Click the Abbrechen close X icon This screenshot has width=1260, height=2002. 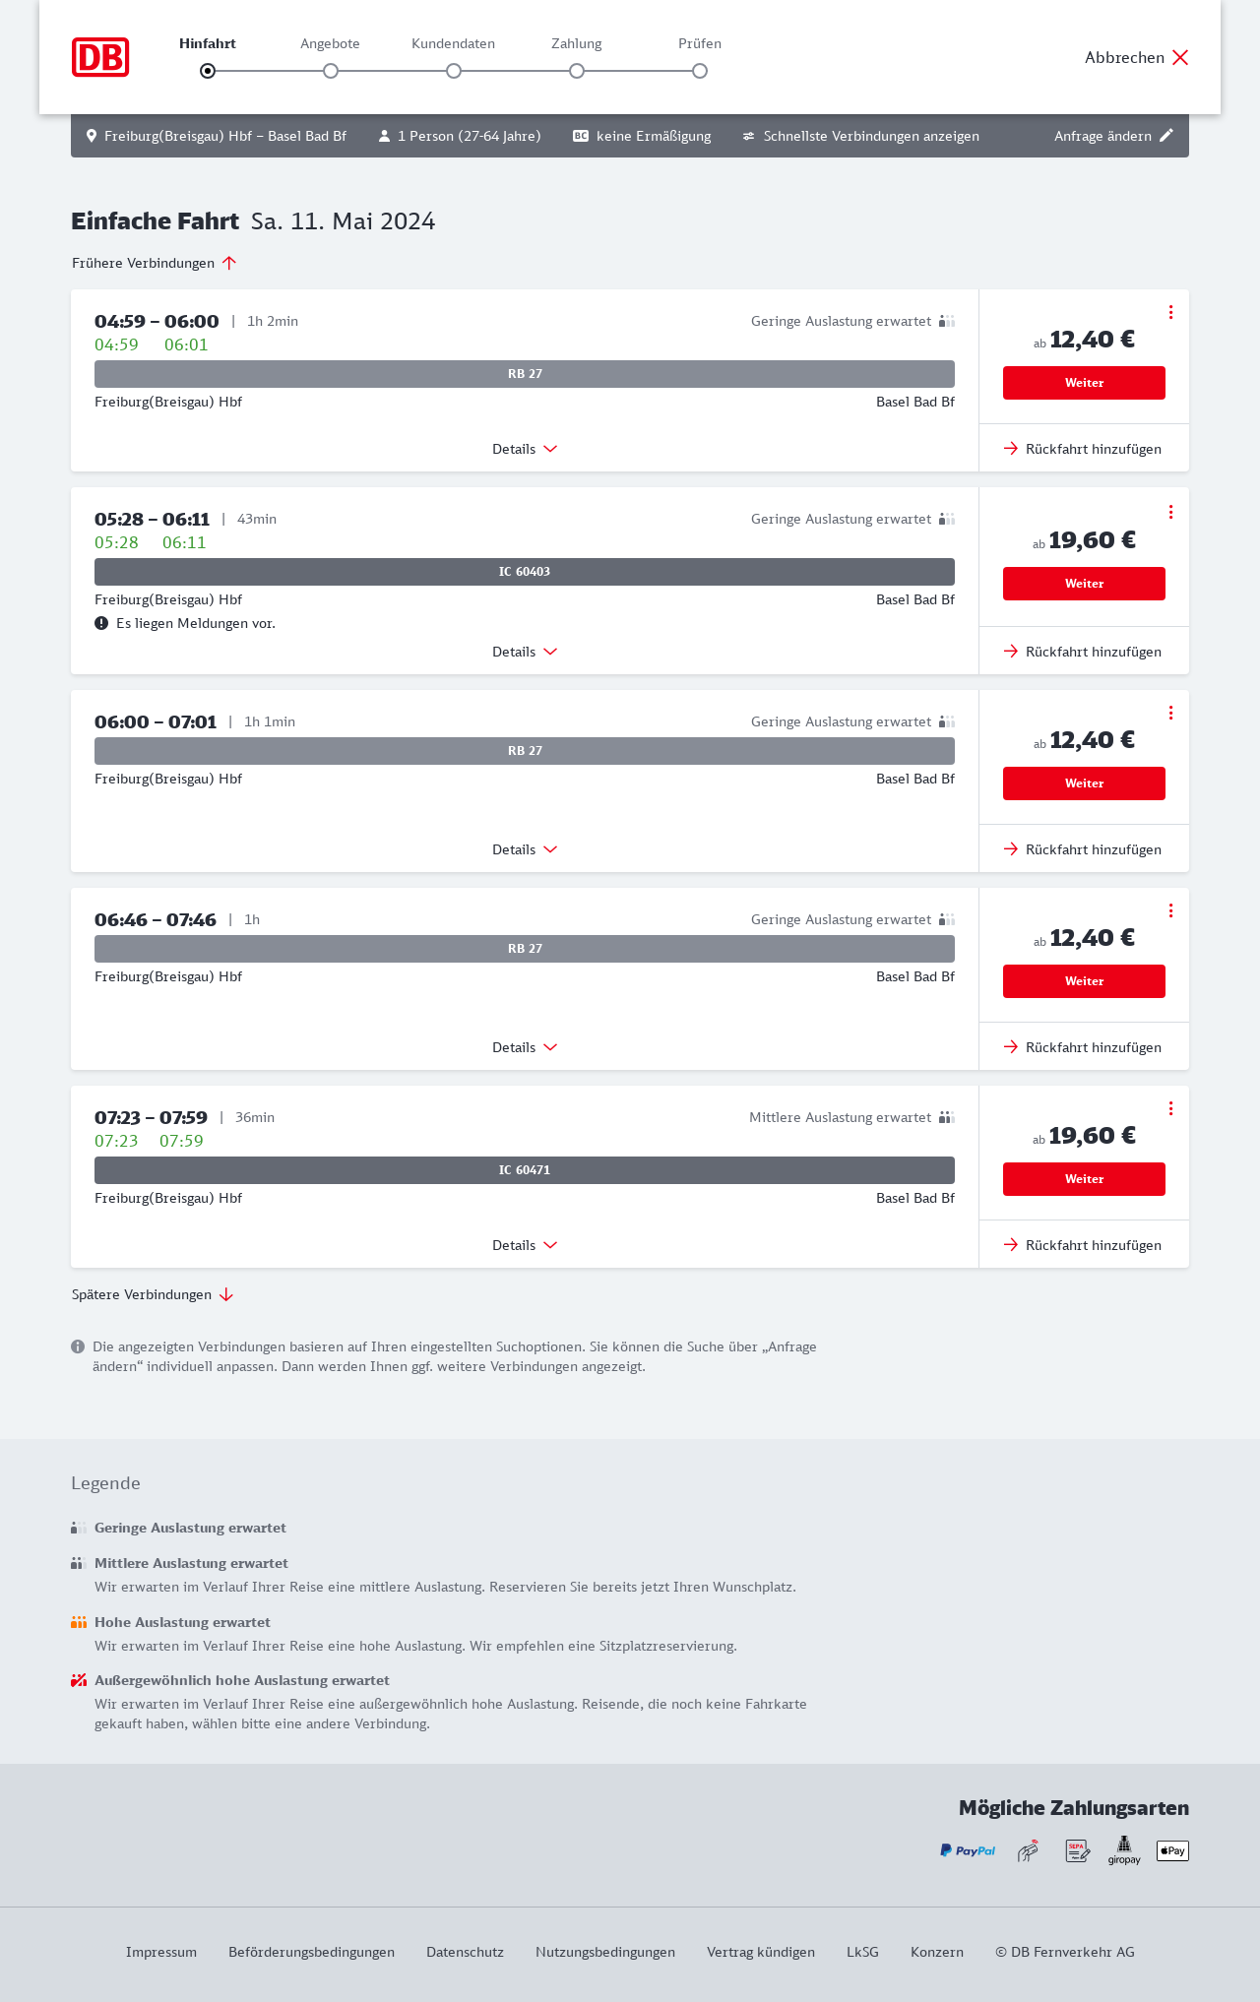coord(1180,57)
